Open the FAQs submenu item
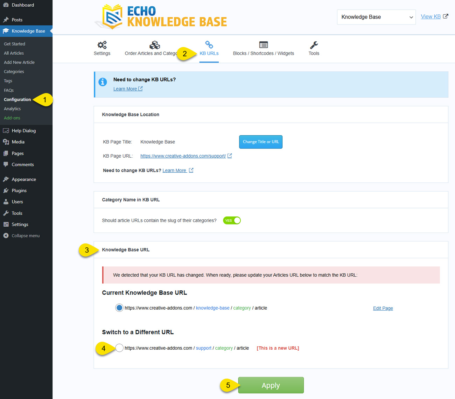The image size is (455, 399). click(x=9, y=90)
